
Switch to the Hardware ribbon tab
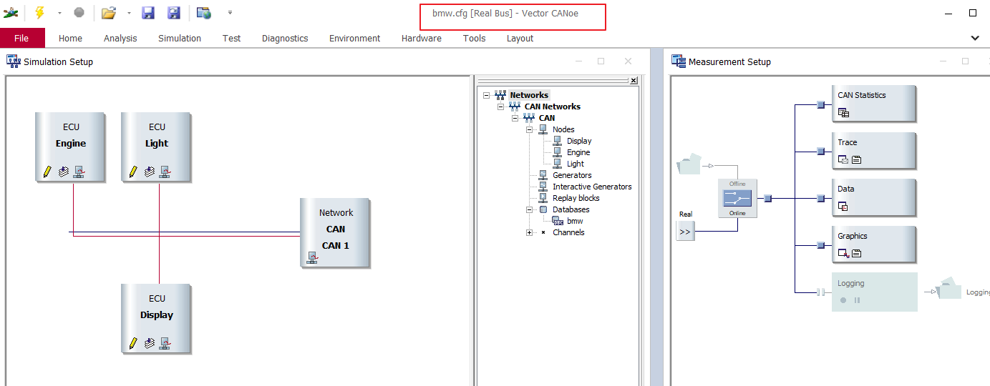point(422,39)
